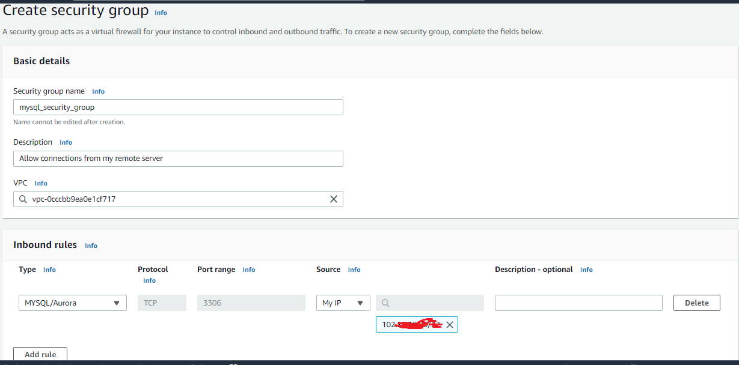
Task: Open Info link next to Source column
Action: pos(354,270)
